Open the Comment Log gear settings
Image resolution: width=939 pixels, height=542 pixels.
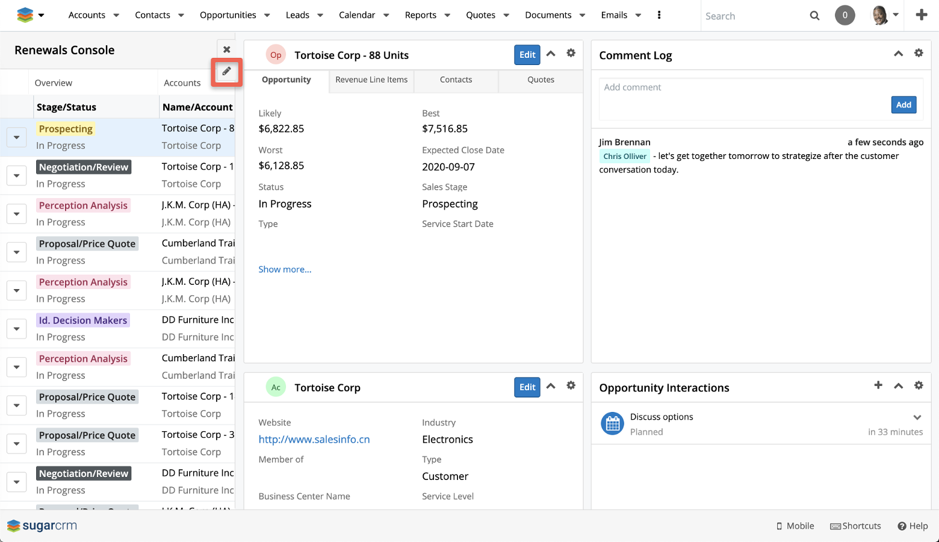[919, 53]
